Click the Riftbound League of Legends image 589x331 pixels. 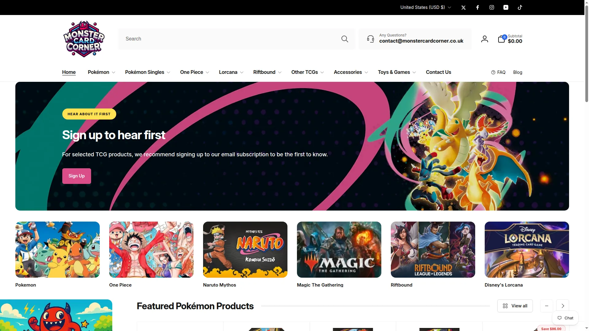433,249
